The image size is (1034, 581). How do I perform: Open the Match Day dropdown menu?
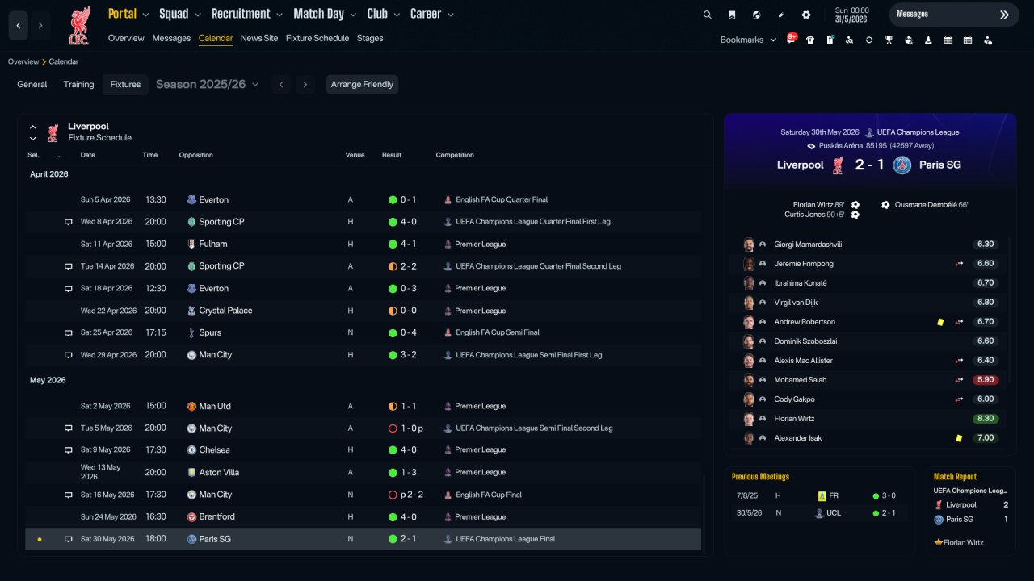pyautogui.click(x=325, y=14)
